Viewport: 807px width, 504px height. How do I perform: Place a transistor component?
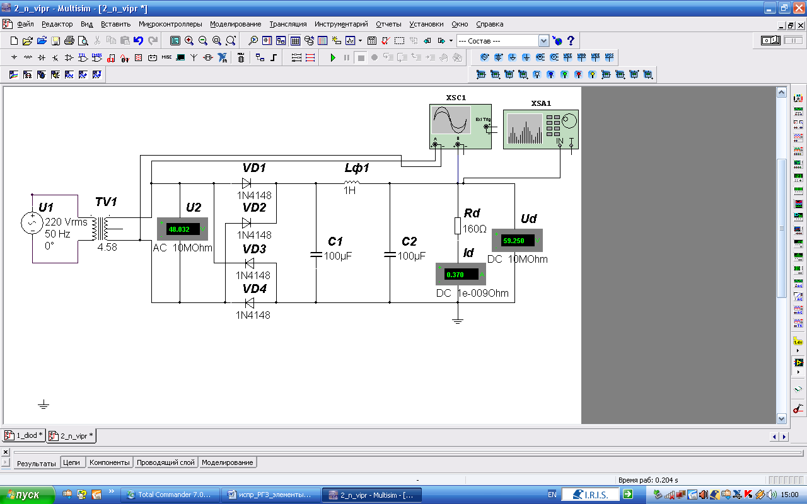pyautogui.click(x=55, y=58)
